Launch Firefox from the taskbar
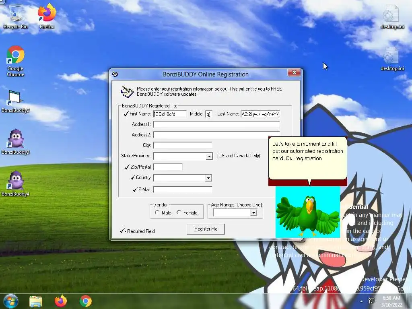Screen dimensions: 412x309 pos(61,301)
